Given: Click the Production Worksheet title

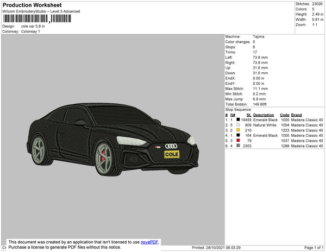Looking at the screenshot, I should (33, 5).
